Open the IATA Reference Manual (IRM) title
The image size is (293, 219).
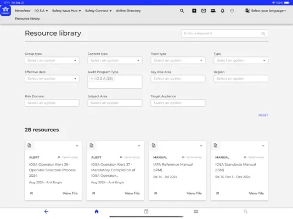click(x=173, y=167)
